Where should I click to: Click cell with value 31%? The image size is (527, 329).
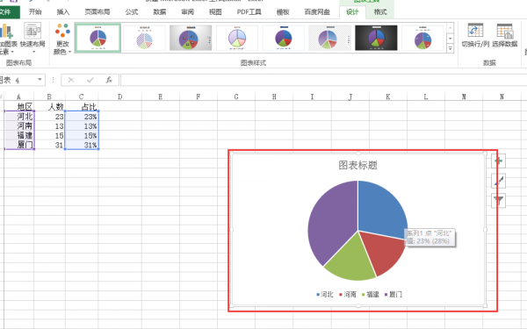pyautogui.click(x=82, y=145)
